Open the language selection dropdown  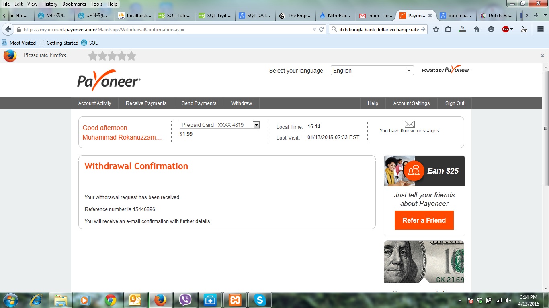coord(372,71)
